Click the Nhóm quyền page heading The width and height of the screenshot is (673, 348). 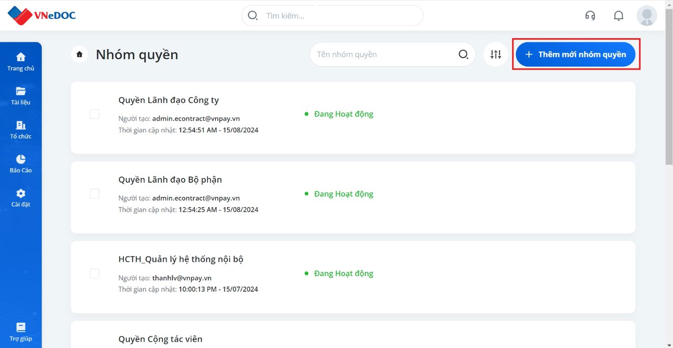(137, 55)
